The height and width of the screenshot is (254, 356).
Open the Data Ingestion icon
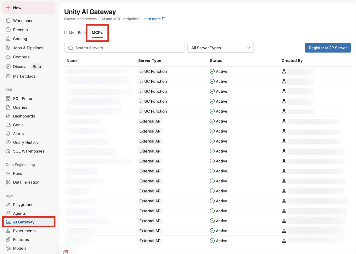[9, 182]
